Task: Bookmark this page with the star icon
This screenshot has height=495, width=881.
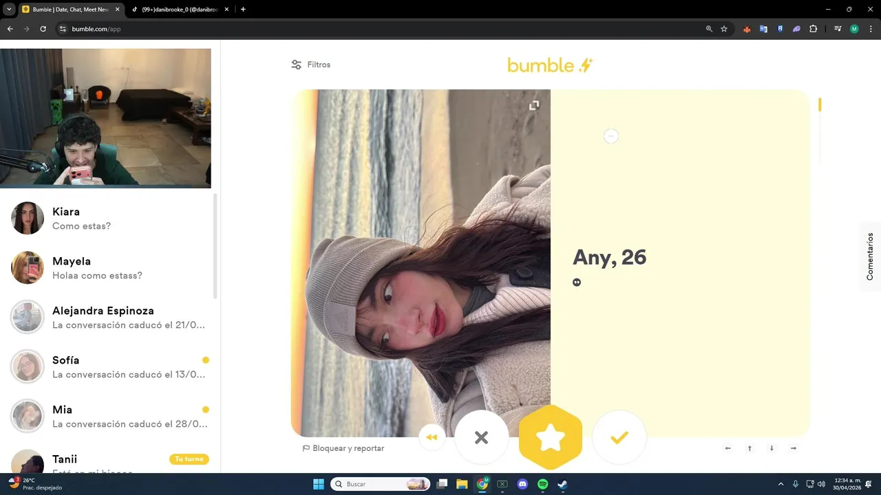Action: pyautogui.click(x=724, y=29)
